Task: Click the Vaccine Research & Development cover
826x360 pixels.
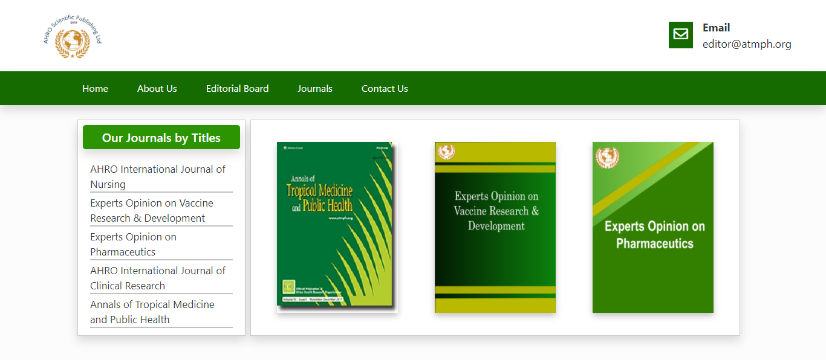Action: [x=495, y=227]
